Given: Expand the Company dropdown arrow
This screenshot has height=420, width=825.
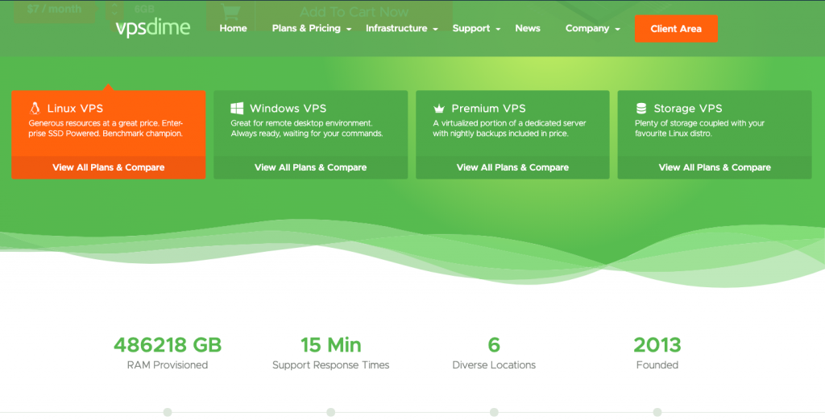Looking at the screenshot, I should tap(617, 30).
